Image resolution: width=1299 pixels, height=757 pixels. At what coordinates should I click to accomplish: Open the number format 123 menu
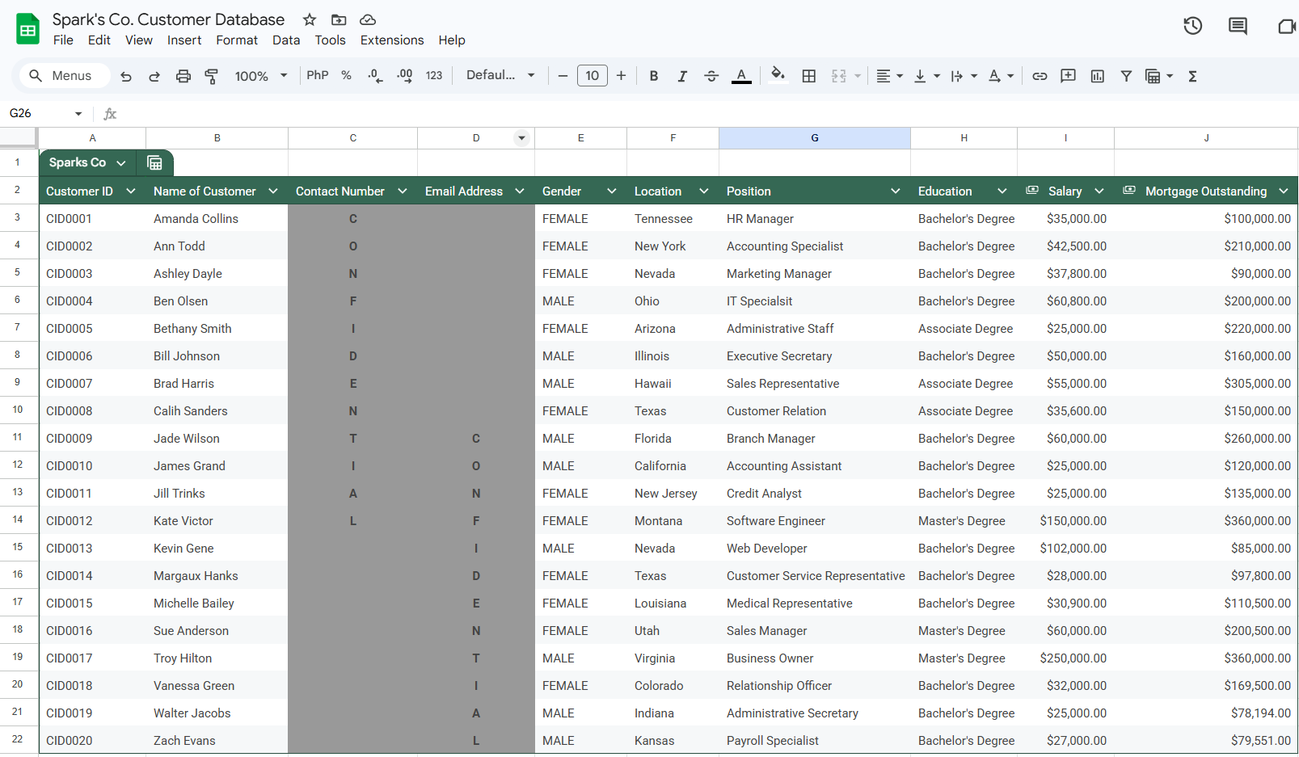coord(434,75)
